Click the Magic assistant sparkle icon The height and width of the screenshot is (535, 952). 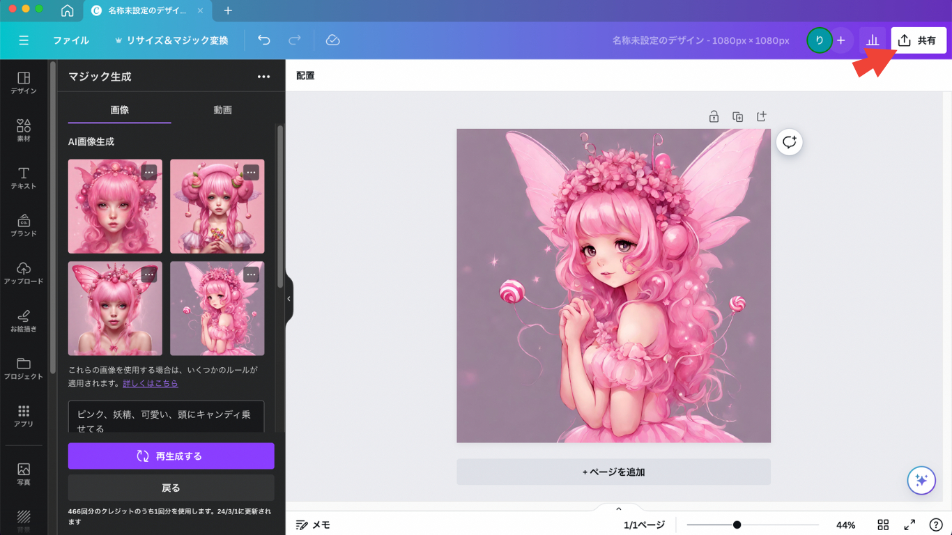(x=920, y=480)
